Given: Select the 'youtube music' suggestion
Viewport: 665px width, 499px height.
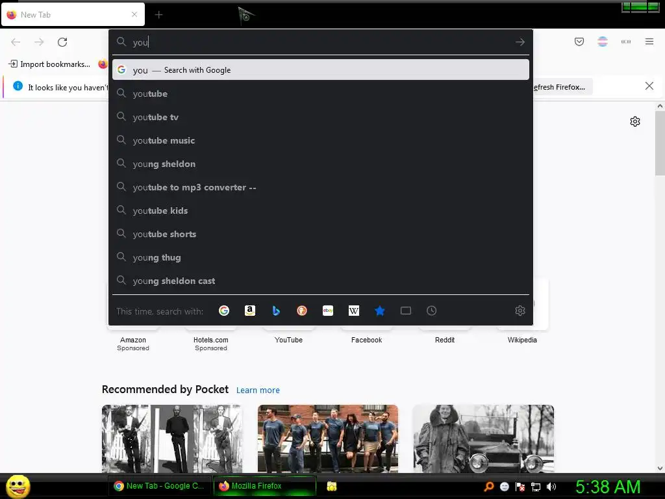Looking at the screenshot, I should click(x=321, y=140).
